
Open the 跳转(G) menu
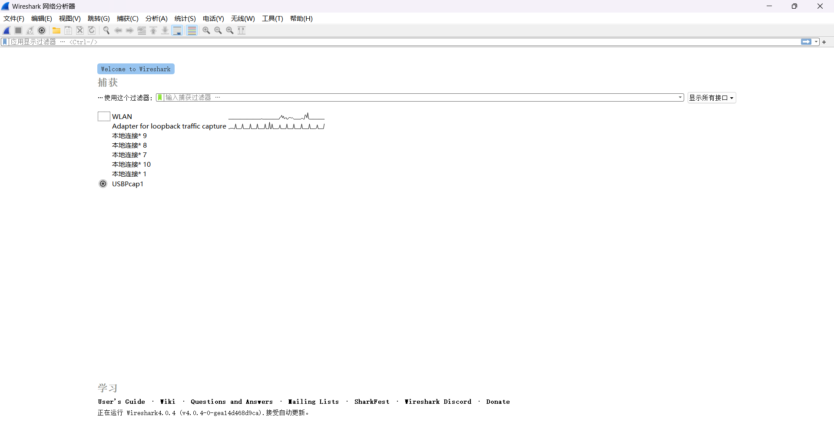pos(99,19)
